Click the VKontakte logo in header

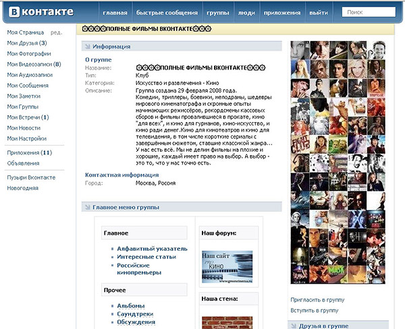(x=36, y=12)
